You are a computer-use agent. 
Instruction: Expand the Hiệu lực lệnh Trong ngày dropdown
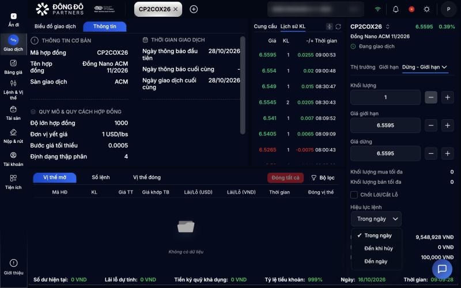(x=376, y=219)
